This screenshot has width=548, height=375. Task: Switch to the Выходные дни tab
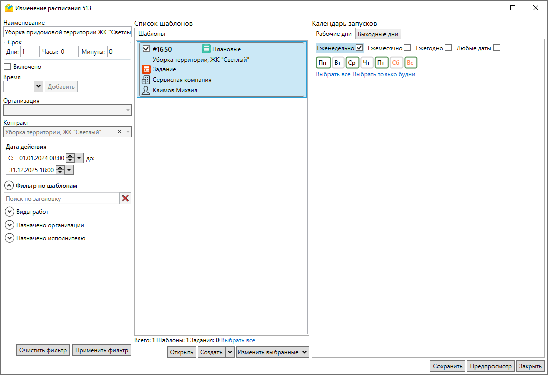click(378, 34)
